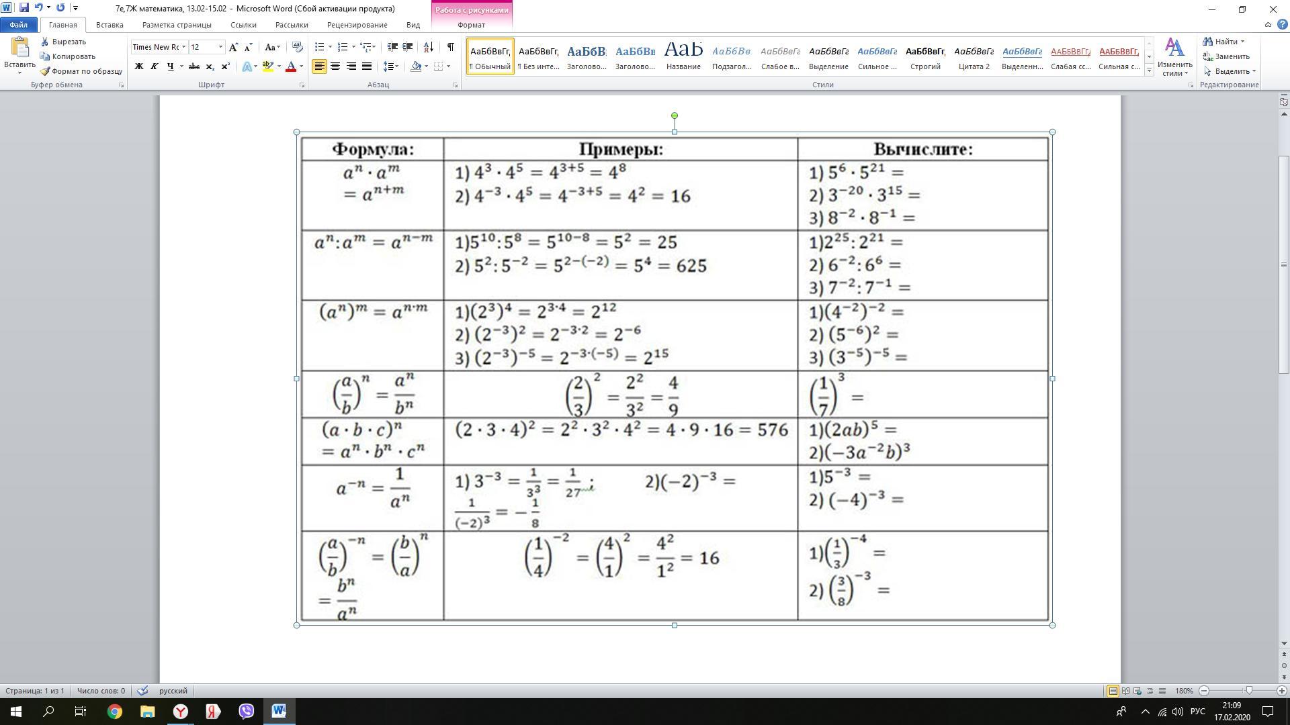Click the red font color swatch button
This screenshot has height=725, width=1290.
coord(291,66)
